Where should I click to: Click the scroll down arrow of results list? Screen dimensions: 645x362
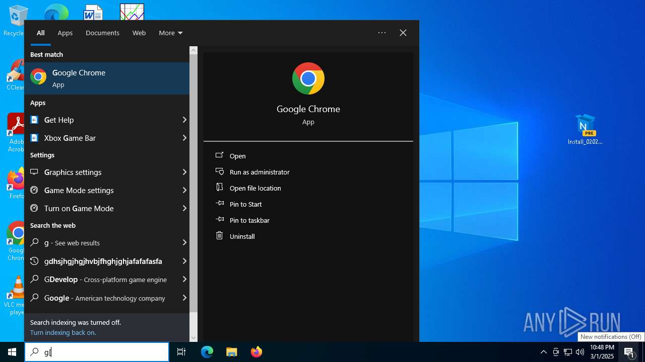click(193, 338)
